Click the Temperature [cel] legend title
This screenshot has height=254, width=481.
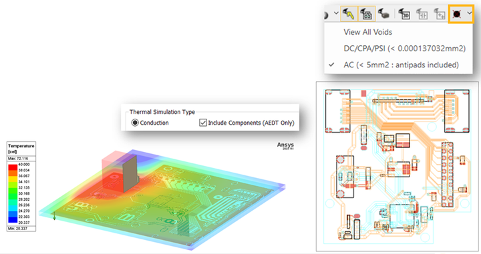click(x=21, y=149)
